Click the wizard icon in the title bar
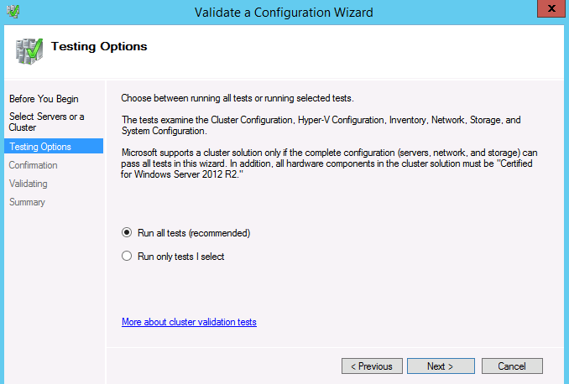 tap(13, 11)
